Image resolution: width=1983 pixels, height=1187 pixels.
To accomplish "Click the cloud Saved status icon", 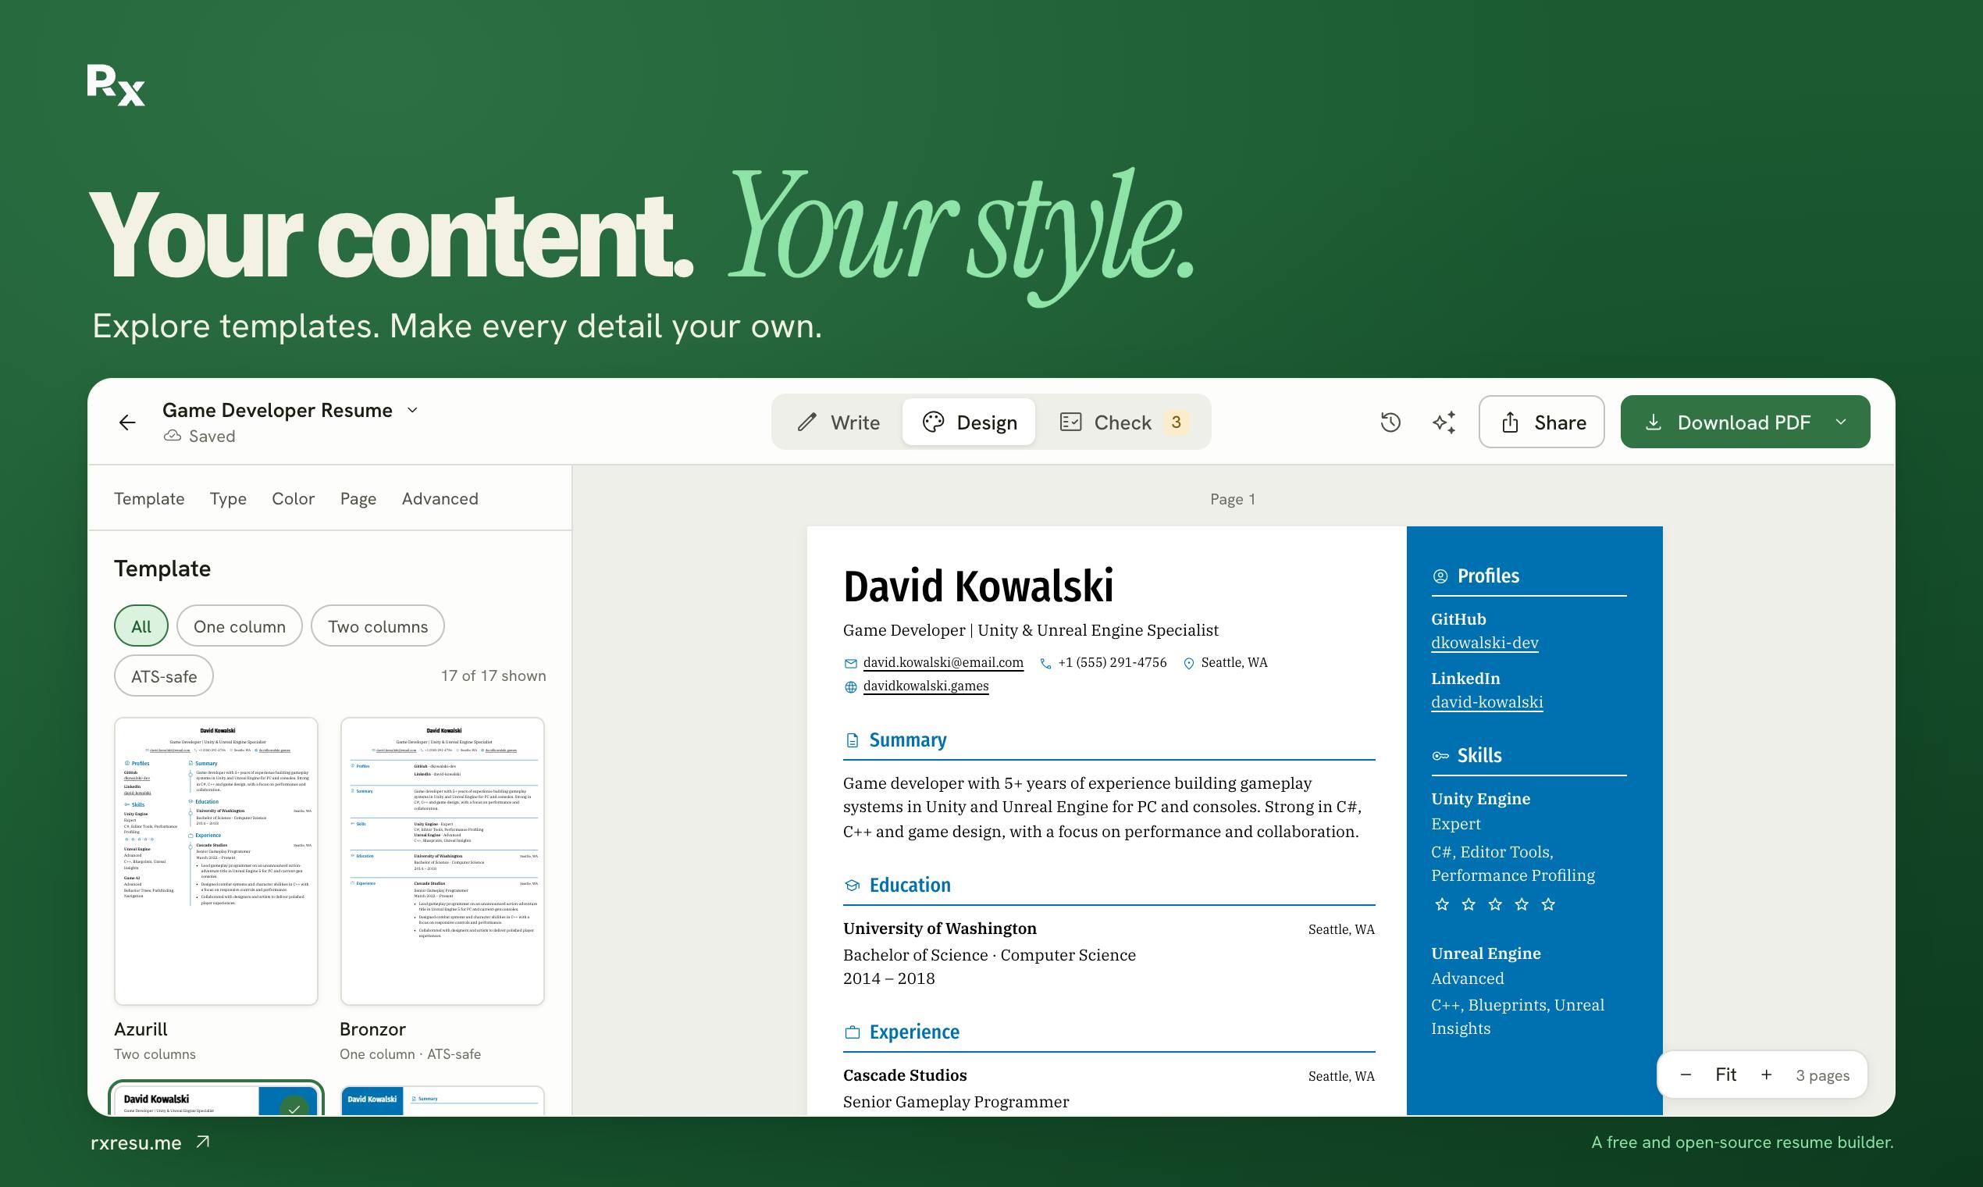I will coord(172,436).
